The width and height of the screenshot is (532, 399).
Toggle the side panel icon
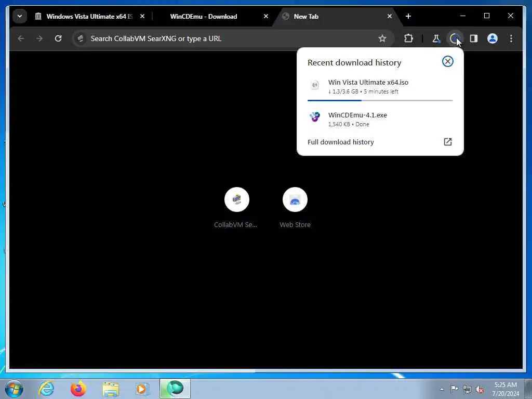click(474, 38)
